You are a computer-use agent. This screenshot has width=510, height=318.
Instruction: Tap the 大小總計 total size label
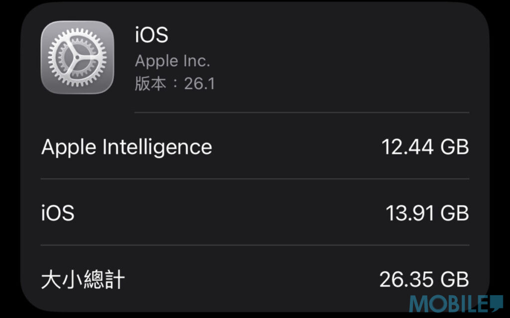tap(83, 279)
